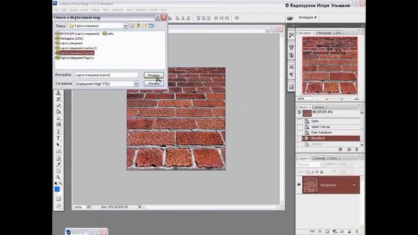Swap foreground and background colors
418x235 pixels.
coord(61,183)
